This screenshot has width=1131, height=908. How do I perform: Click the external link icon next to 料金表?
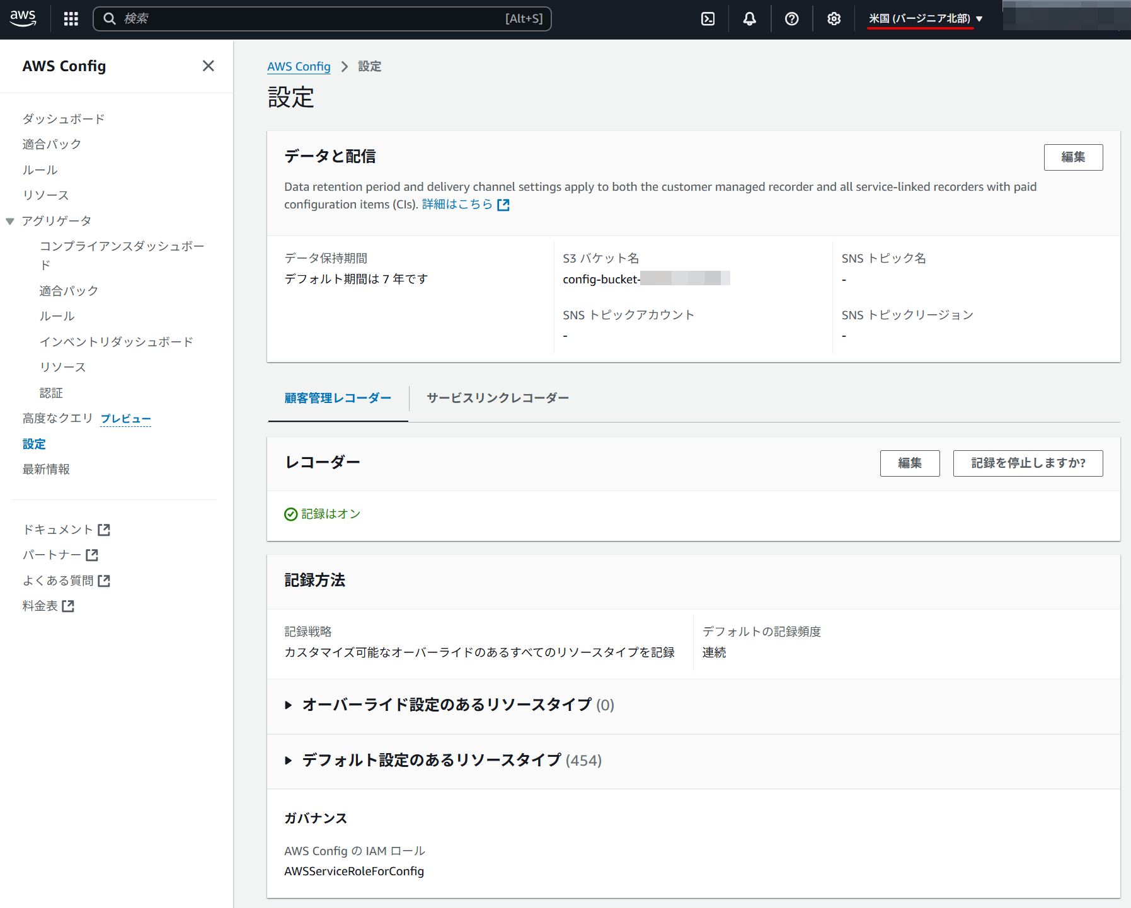point(68,606)
